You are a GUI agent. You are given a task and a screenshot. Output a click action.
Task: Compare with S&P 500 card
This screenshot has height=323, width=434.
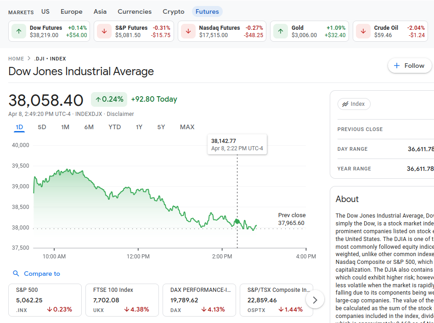click(45, 300)
